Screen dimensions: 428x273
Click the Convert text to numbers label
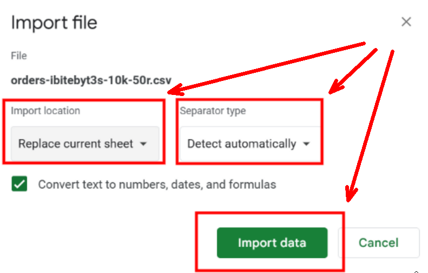point(157,185)
